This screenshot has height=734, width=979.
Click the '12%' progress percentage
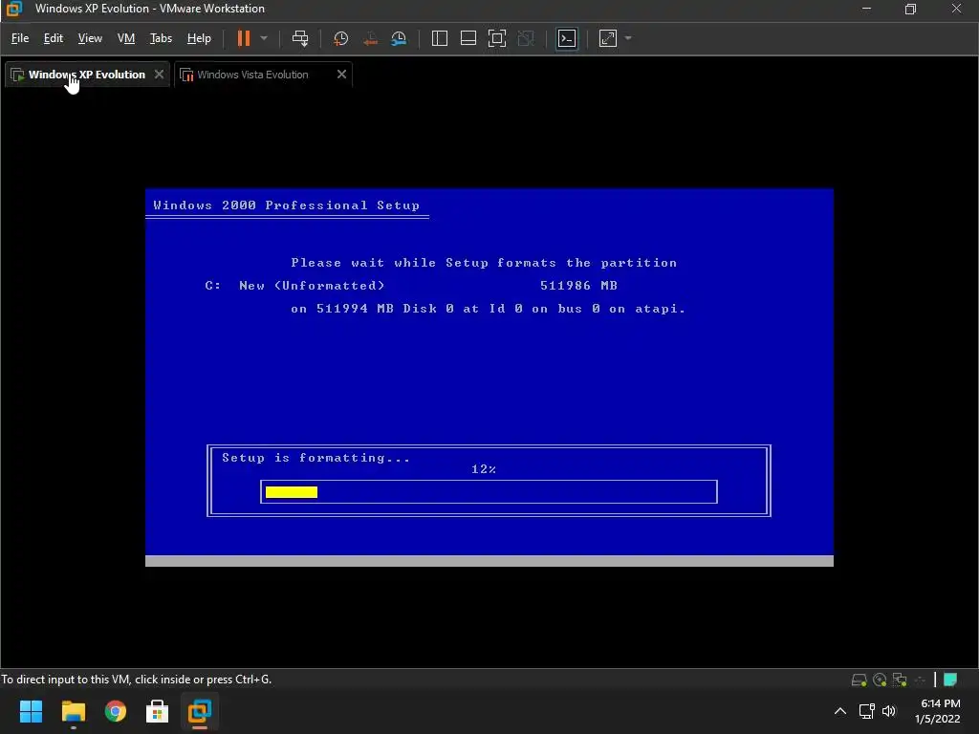[x=484, y=469]
